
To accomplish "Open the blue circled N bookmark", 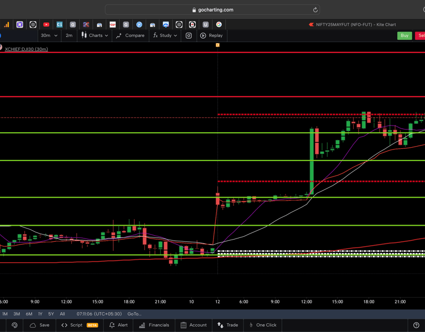I will coord(139,25).
